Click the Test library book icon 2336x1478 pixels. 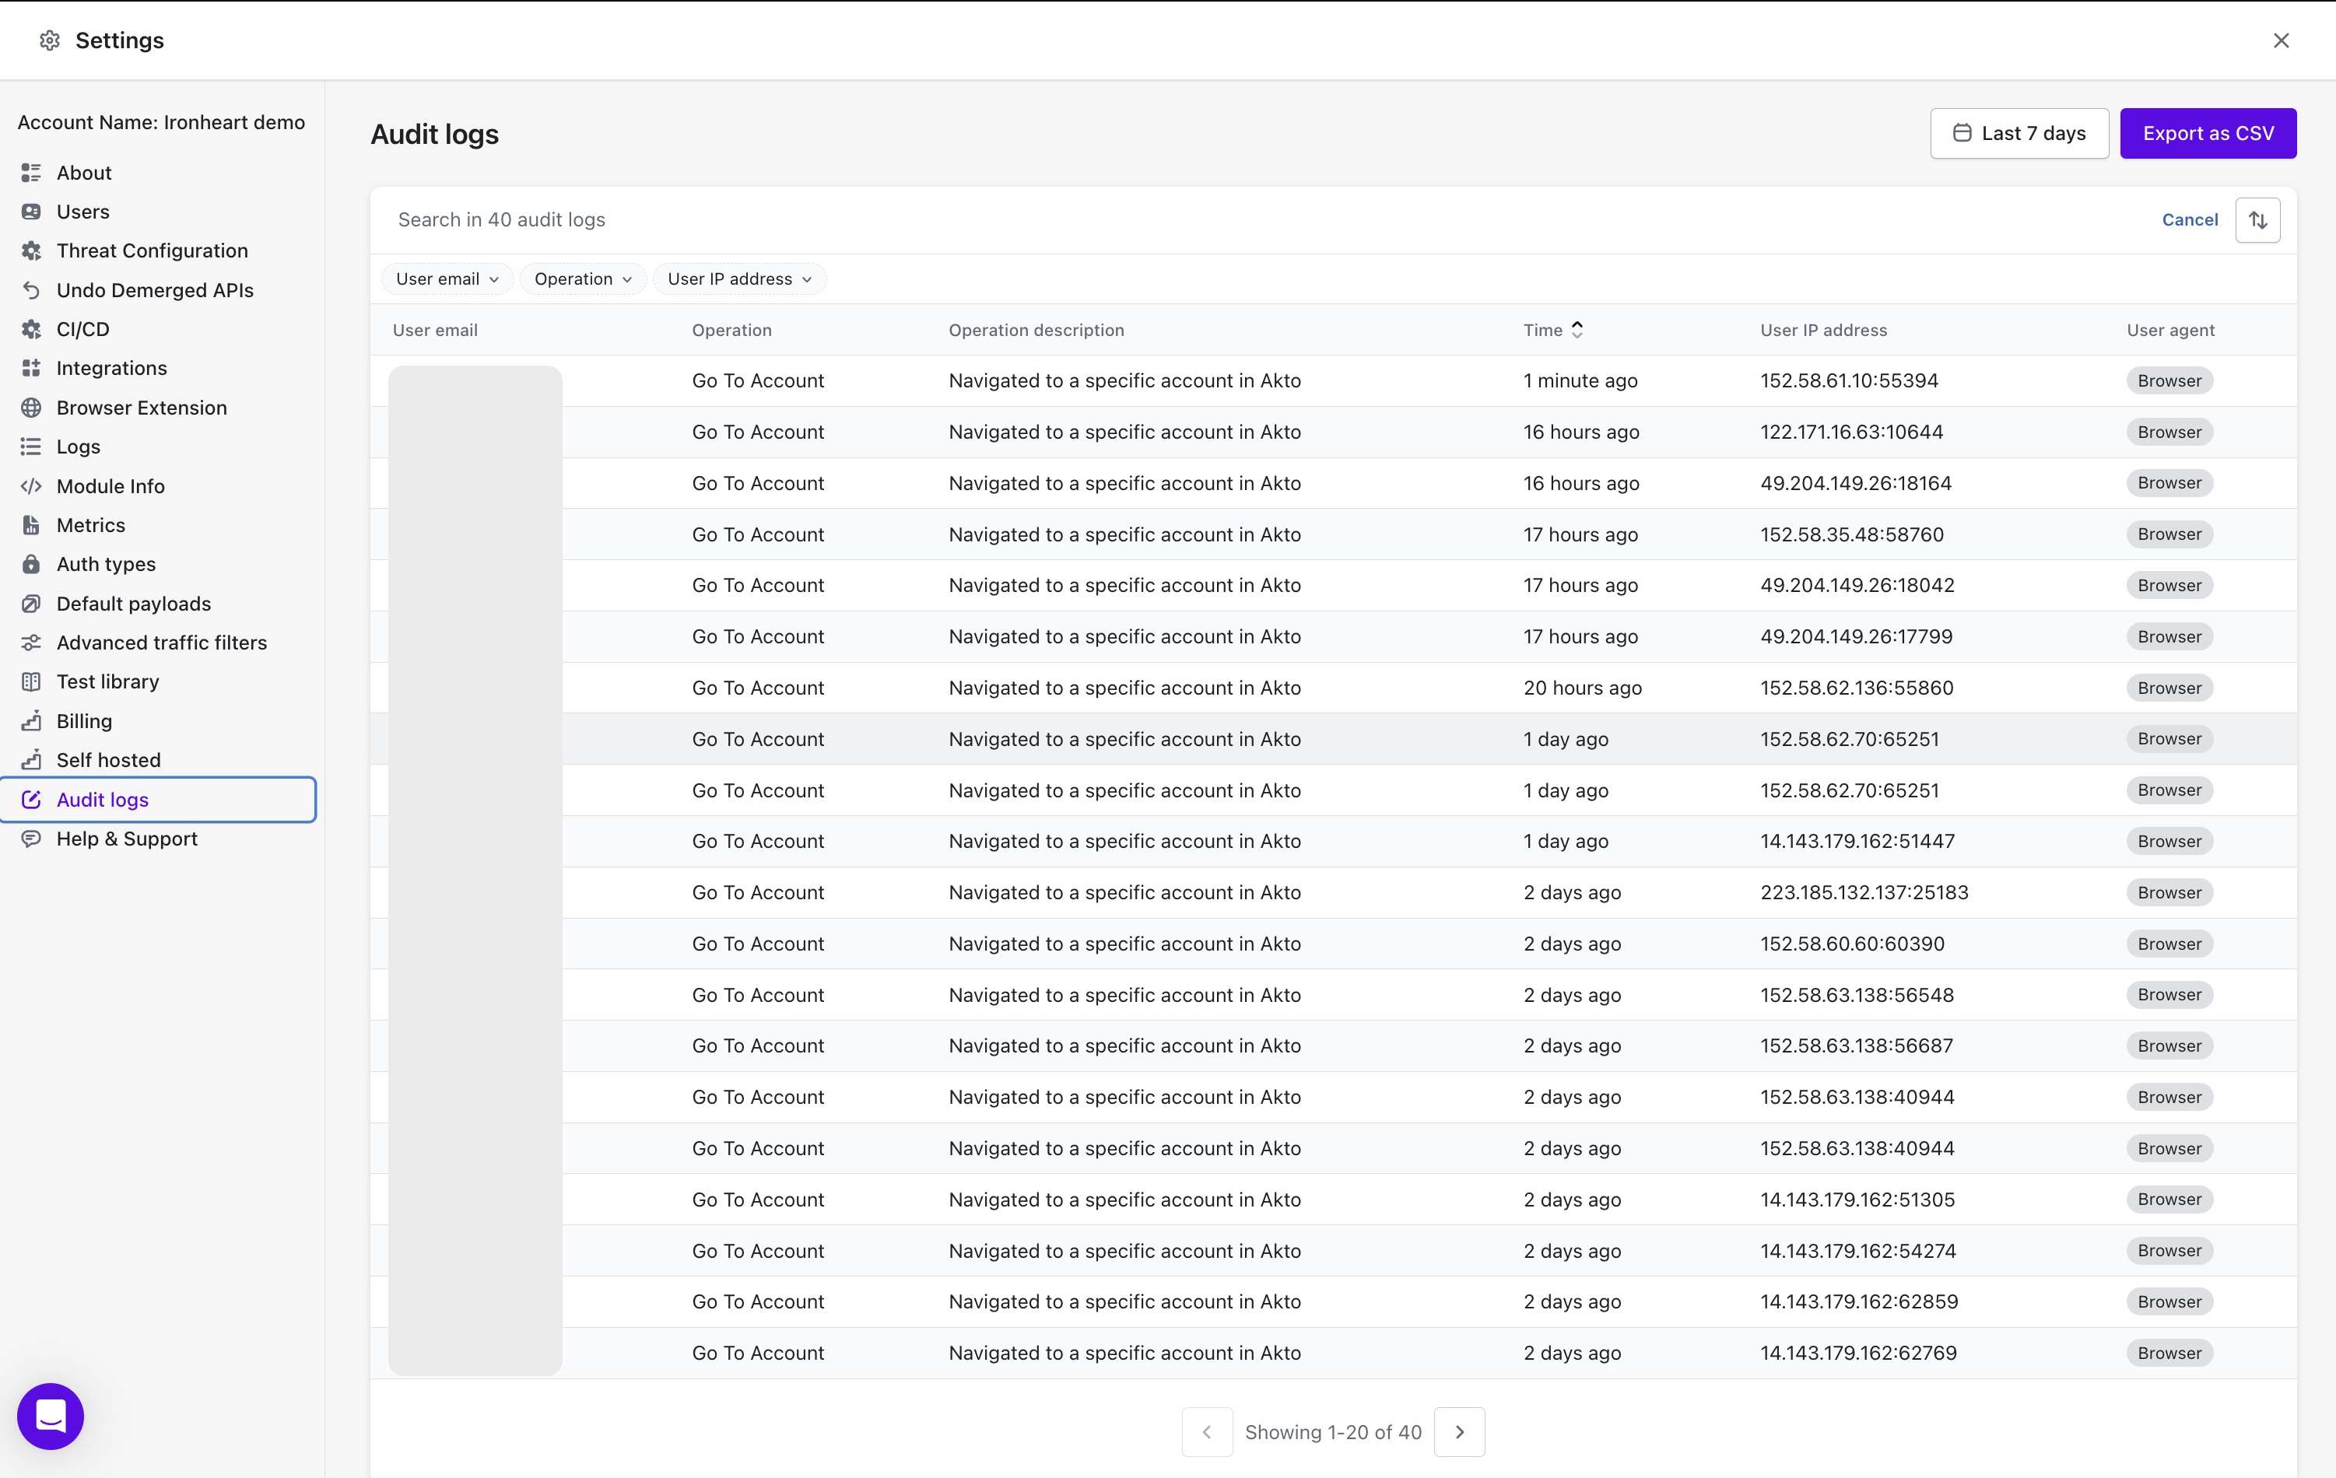pyautogui.click(x=31, y=681)
